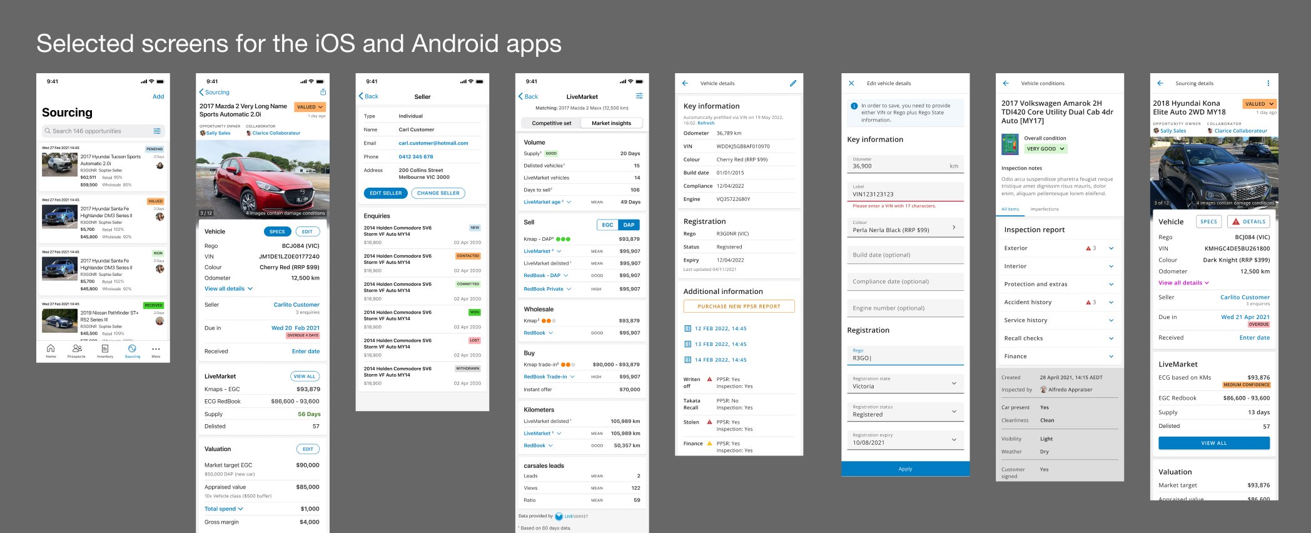Open the Registration state Victoria dropdown

tap(905, 383)
